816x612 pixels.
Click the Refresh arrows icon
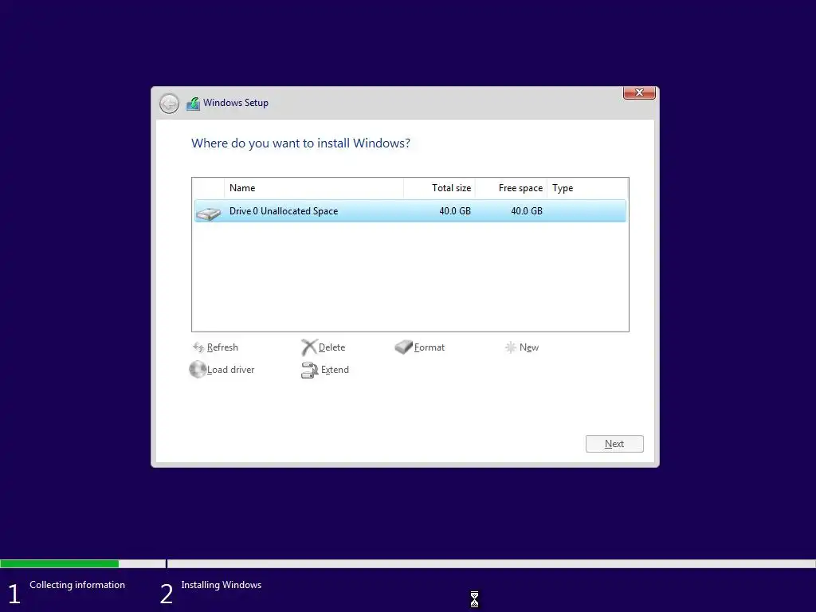click(x=198, y=347)
